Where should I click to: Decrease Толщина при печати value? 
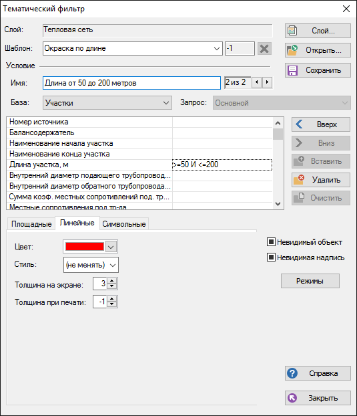tap(112, 304)
